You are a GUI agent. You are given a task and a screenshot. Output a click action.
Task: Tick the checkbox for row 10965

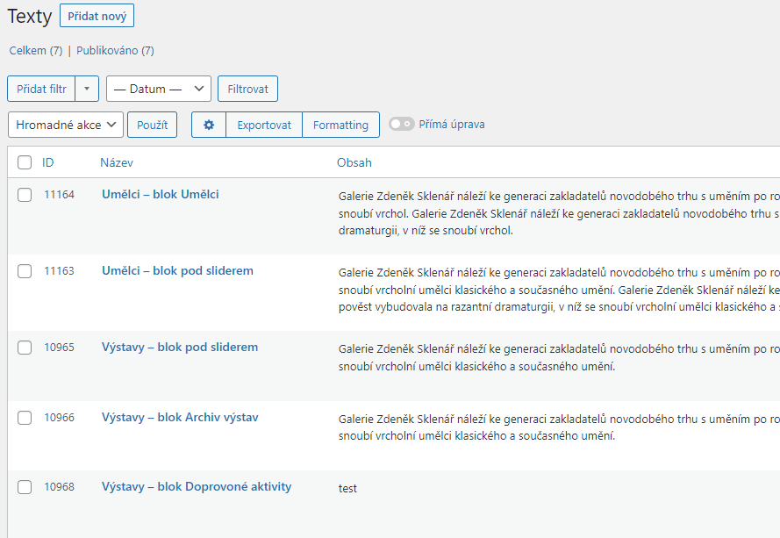pyautogui.click(x=25, y=348)
